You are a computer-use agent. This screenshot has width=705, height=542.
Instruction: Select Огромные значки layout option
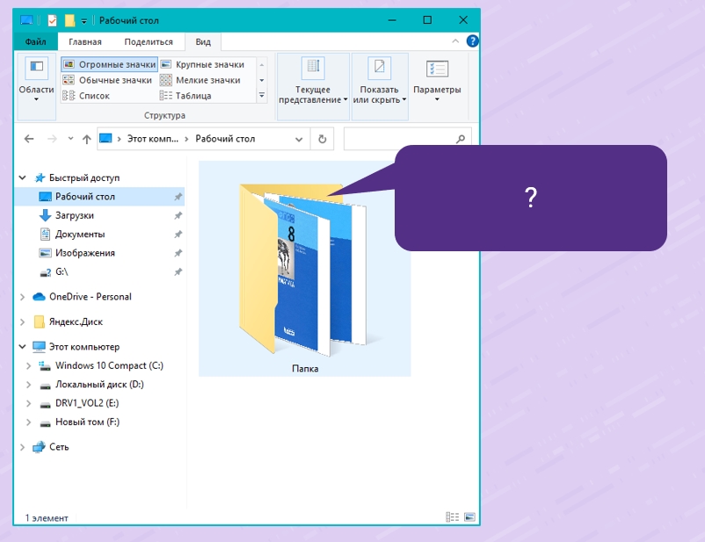click(x=109, y=65)
